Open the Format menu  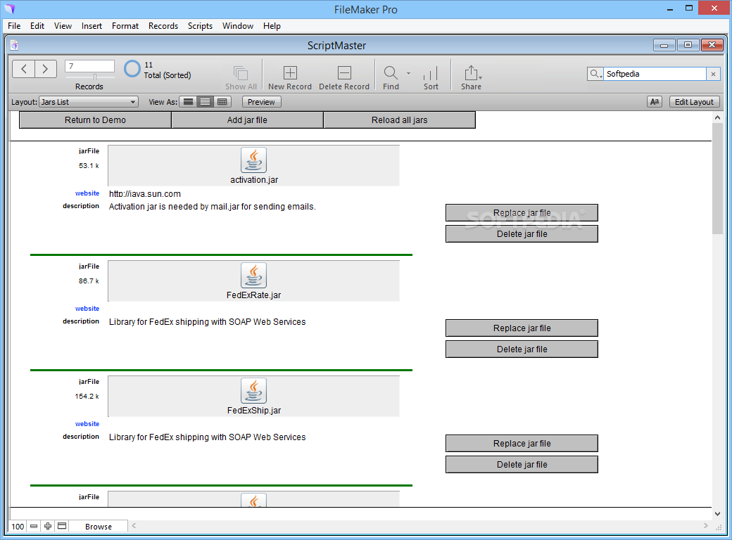pyautogui.click(x=125, y=25)
